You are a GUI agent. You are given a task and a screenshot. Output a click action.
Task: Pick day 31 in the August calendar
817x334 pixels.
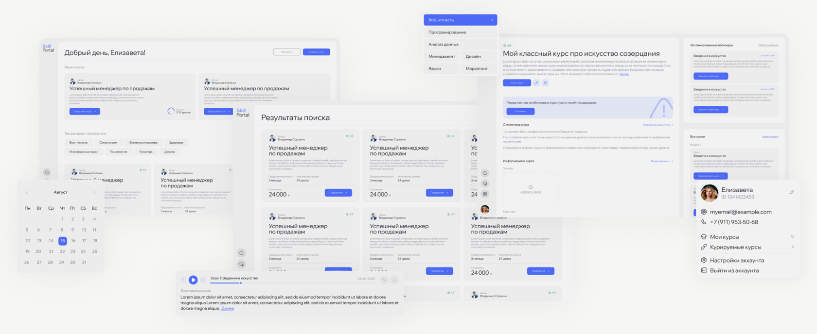(x=84, y=262)
